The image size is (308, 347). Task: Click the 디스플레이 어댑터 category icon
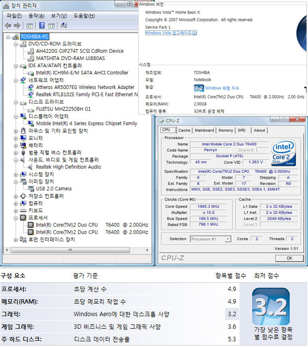coord(23,117)
